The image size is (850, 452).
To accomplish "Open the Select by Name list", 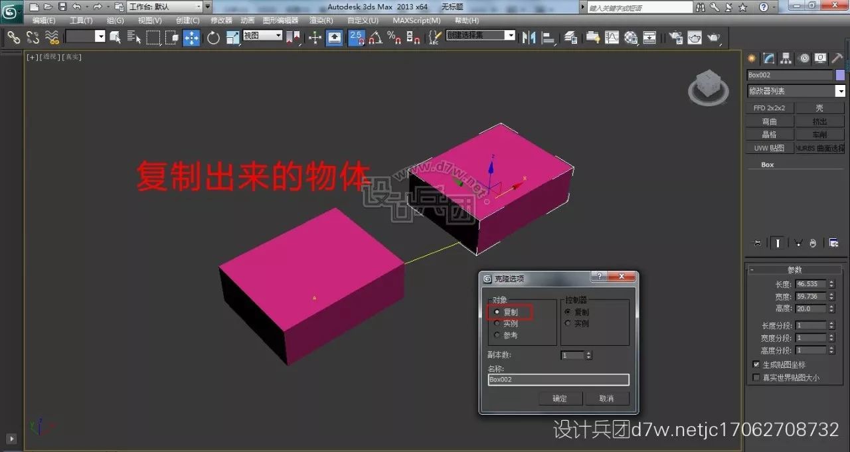I will [x=134, y=37].
